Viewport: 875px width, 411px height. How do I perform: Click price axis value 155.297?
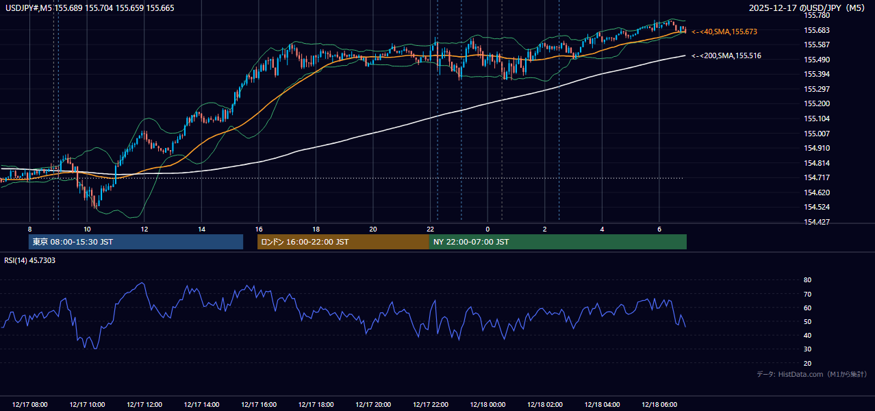[816, 89]
